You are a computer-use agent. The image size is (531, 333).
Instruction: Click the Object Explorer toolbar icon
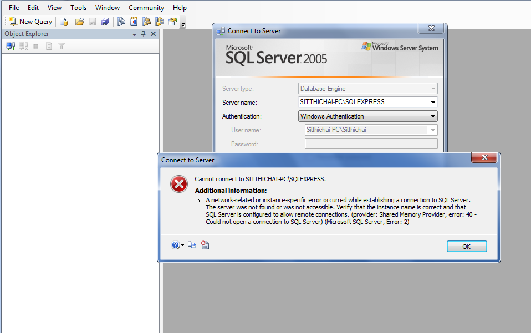146,22
